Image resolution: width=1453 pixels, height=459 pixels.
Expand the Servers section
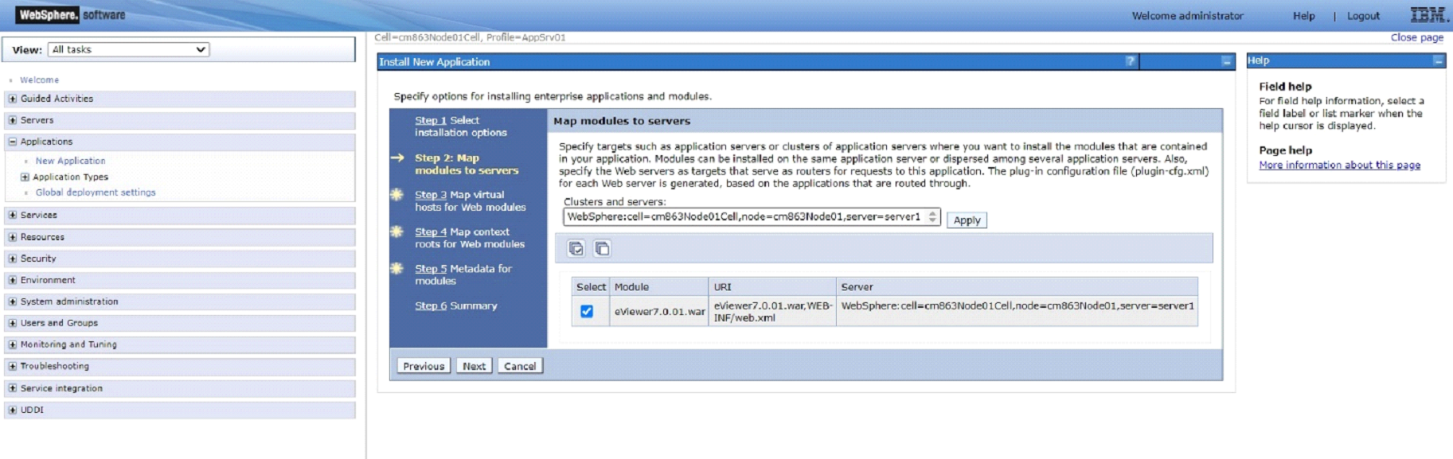[x=12, y=120]
